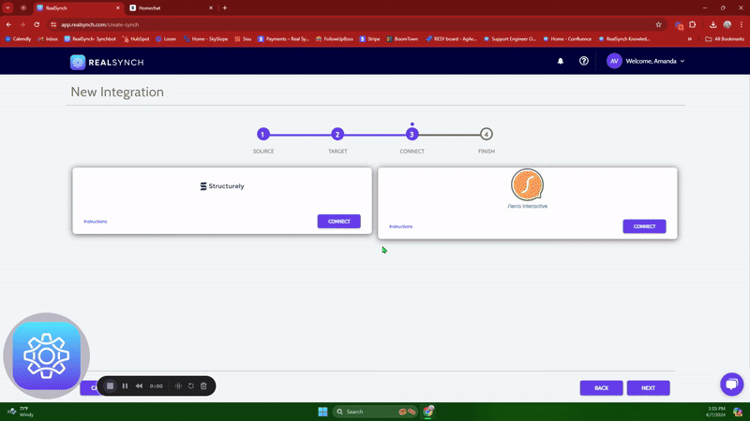Rewind the recording
The image size is (750, 421).
(x=139, y=386)
